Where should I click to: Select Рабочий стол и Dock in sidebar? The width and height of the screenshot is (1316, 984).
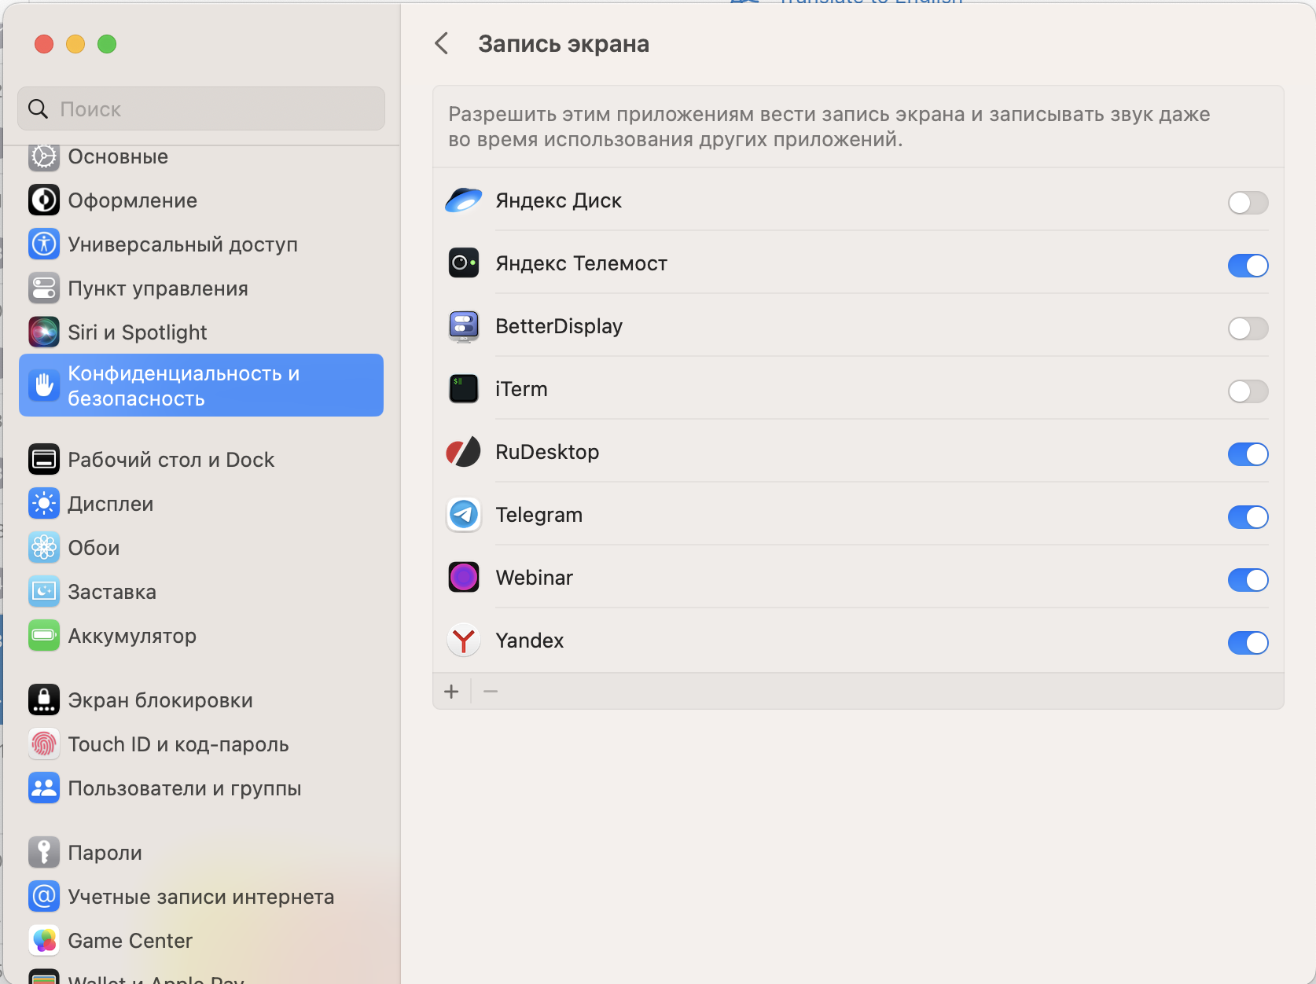tap(171, 460)
